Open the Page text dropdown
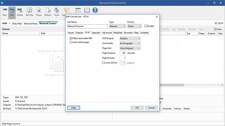Viewport: 225px width, 126px height. 130,48
